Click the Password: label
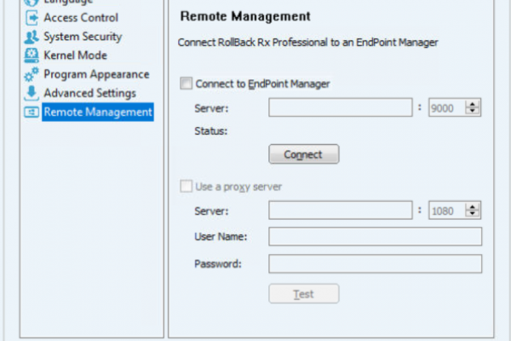The width and height of the screenshot is (511, 341). point(218,263)
